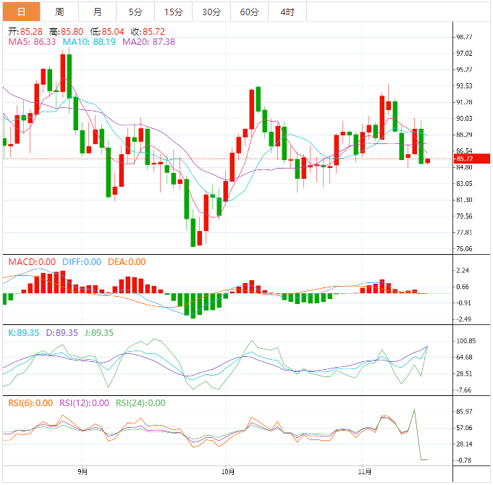Switch to the 4时 timeframe tab
This screenshot has height=485, width=493.
click(x=287, y=12)
